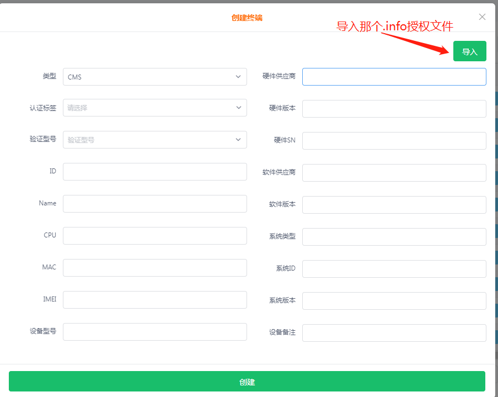Click the 设备备注 input field
Image resolution: width=498 pixels, height=397 pixels.
[x=394, y=333]
